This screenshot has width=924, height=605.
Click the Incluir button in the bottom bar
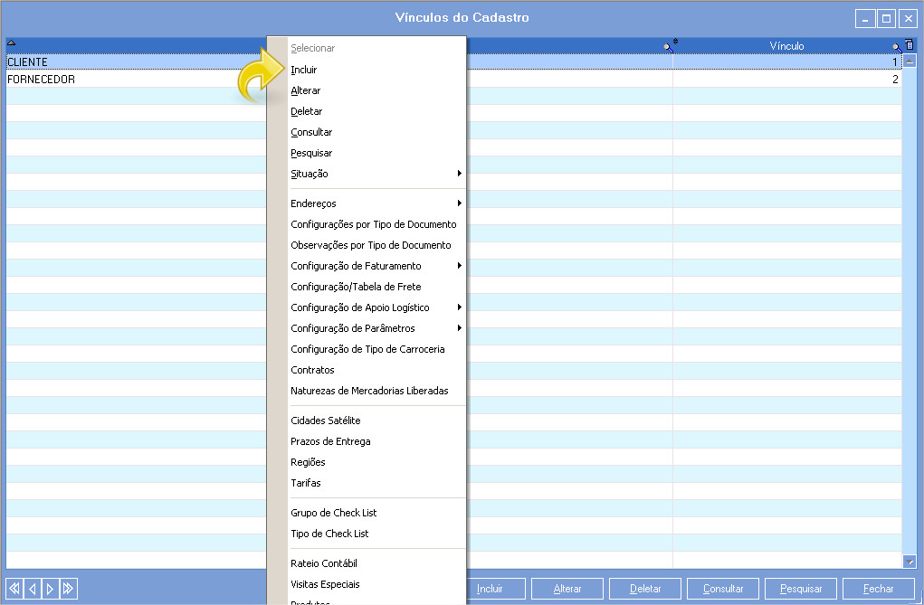496,589
